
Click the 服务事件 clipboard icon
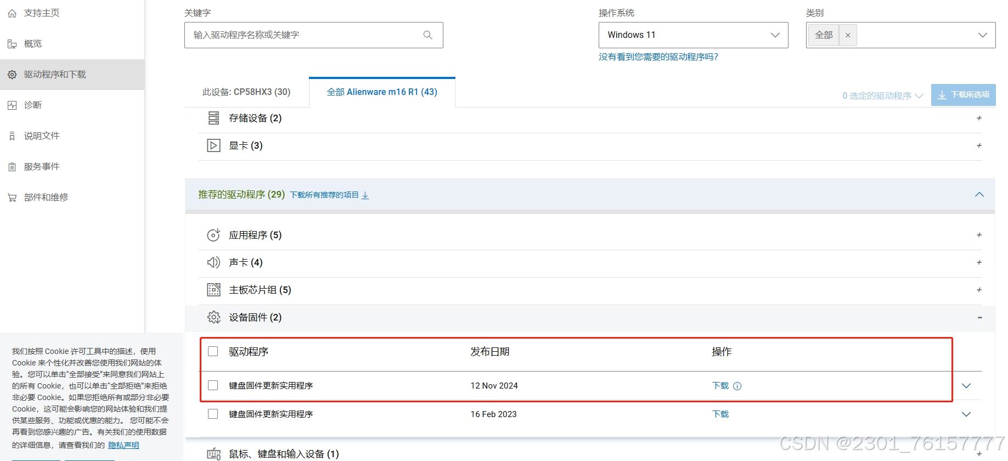(12, 167)
